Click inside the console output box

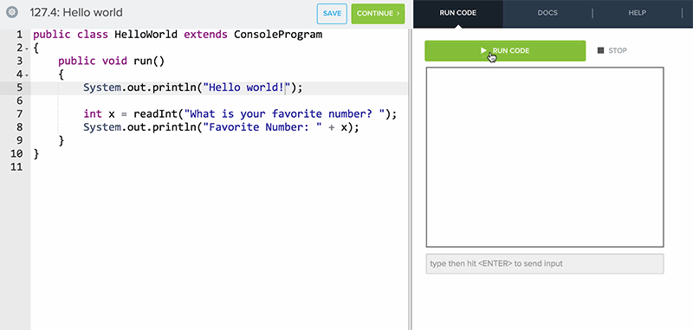click(x=545, y=157)
